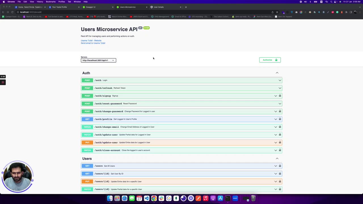Click lock icon on /auth/profile row
Viewport: 363px width, 204px height.
[x=280, y=119]
